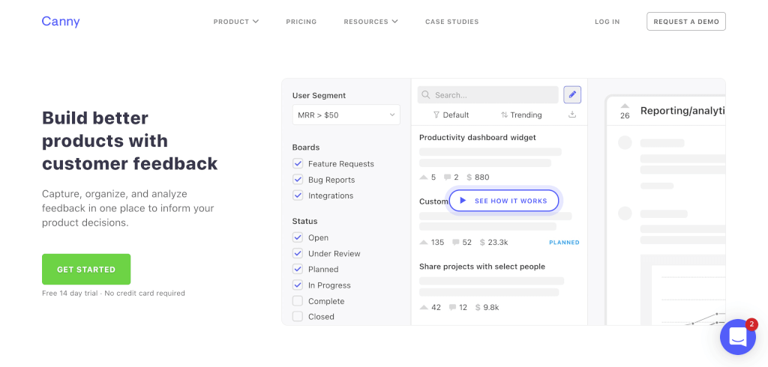Open Share projects with select people post
Viewport: 768px width, 367px height.
click(482, 267)
